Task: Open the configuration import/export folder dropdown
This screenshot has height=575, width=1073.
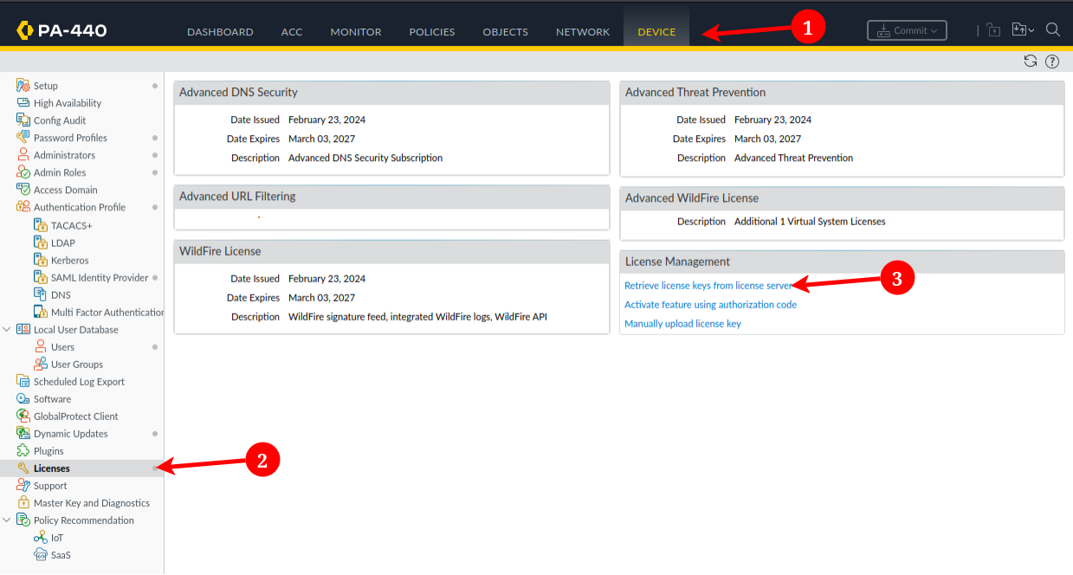Action: coord(1023,30)
